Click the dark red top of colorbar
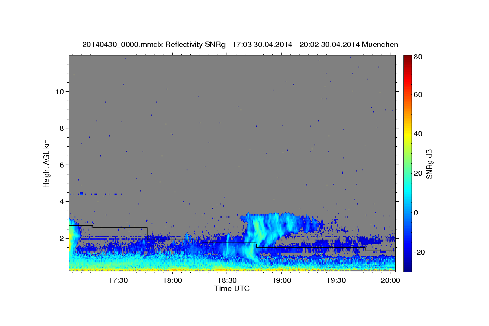This screenshot has width=489, height=326. 407,58
